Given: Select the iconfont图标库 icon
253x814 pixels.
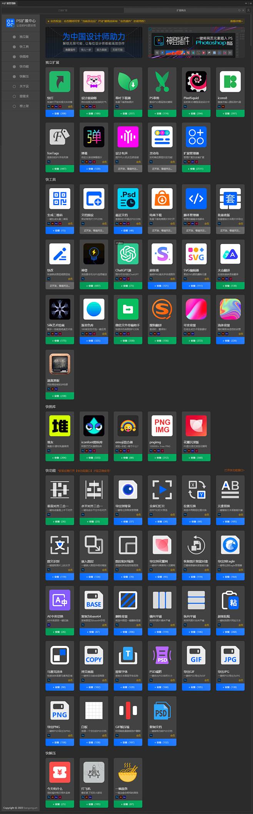Looking at the screenshot, I should tap(94, 426).
